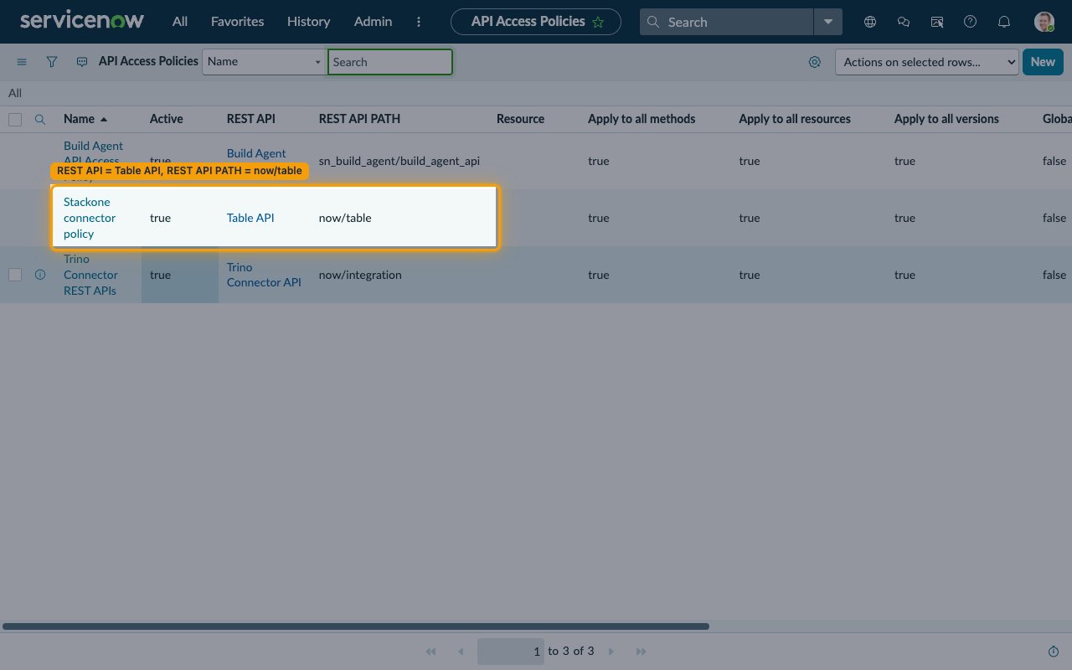The height and width of the screenshot is (670, 1072).
Task: Open the more menu three dots
Action: (419, 22)
